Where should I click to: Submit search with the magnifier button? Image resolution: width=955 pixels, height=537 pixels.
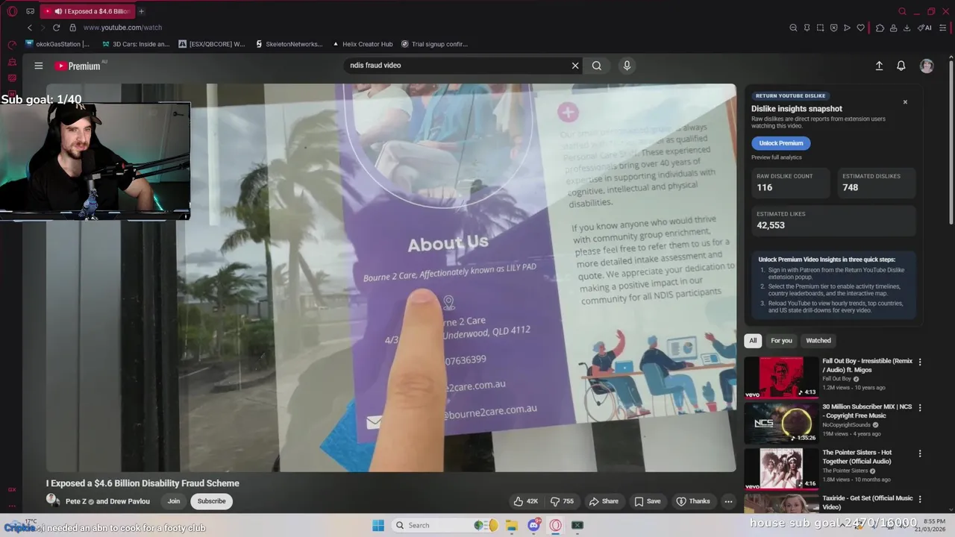(597, 66)
